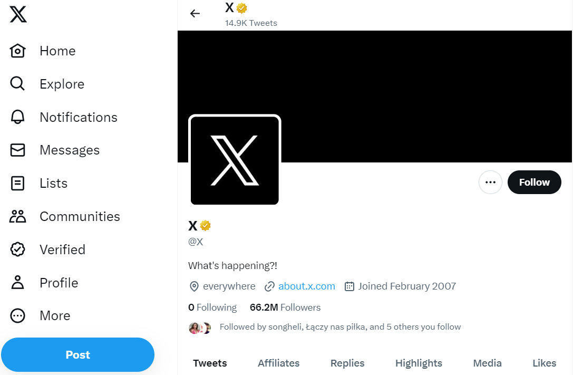Open Verified badge icon in sidebar
This screenshot has height=375, width=573.
click(x=17, y=249)
